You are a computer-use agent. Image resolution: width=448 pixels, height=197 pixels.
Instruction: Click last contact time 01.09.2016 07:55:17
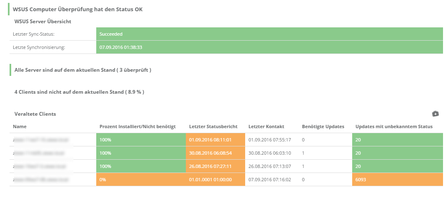[x=270, y=140]
